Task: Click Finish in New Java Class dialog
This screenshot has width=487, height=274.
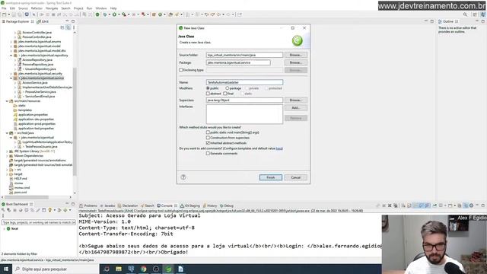Action: (271, 177)
